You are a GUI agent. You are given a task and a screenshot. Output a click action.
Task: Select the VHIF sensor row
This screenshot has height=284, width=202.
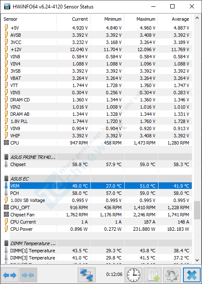click(96, 136)
